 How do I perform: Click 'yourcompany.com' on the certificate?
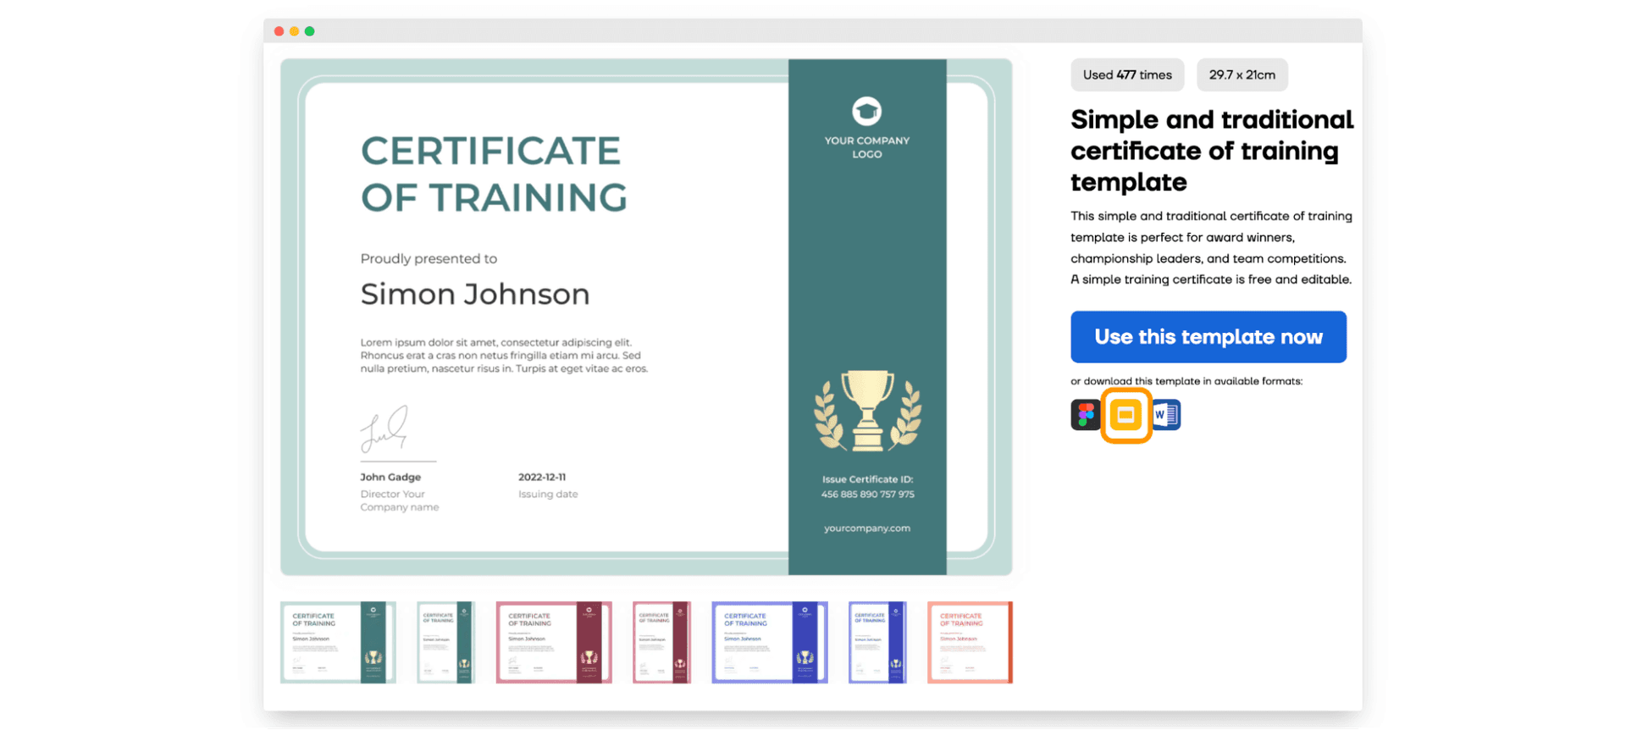pyautogui.click(x=867, y=528)
